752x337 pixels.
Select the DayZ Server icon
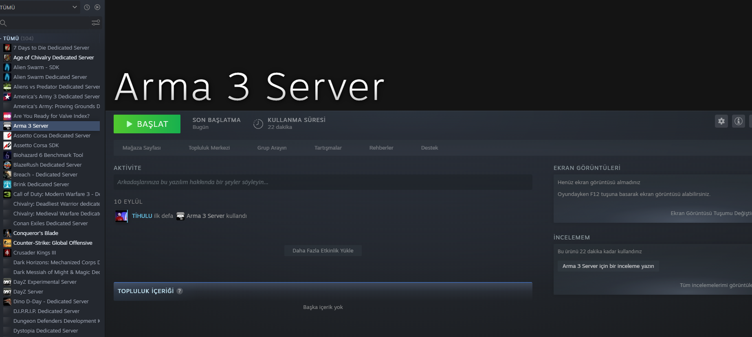coord(7,292)
